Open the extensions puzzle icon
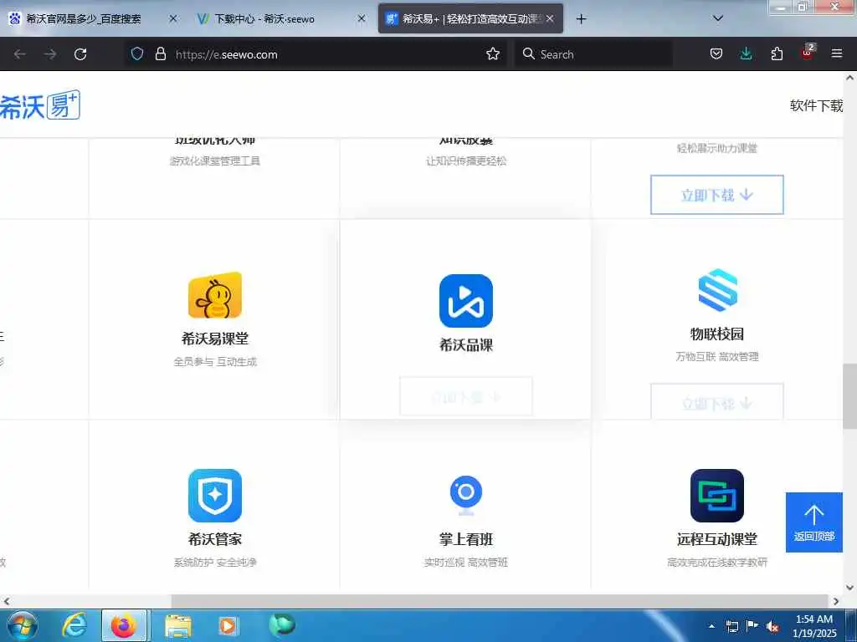 777,53
